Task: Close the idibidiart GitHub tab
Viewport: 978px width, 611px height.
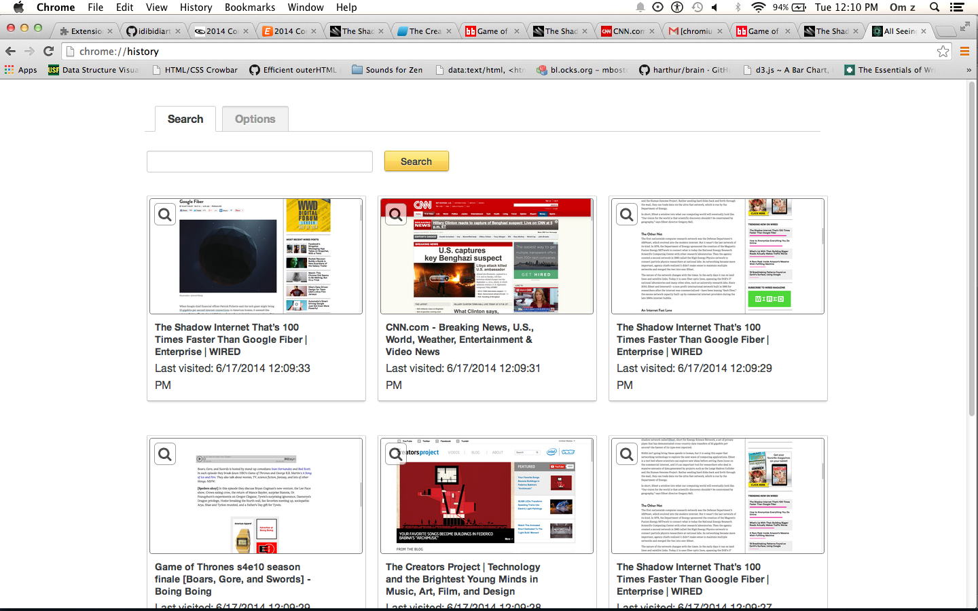Action: [x=178, y=31]
